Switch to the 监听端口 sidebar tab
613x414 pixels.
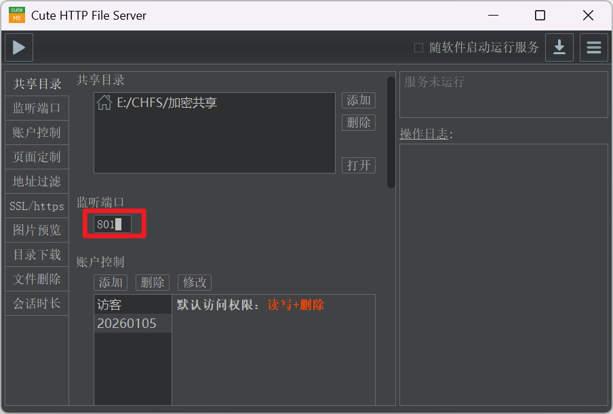pos(37,108)
